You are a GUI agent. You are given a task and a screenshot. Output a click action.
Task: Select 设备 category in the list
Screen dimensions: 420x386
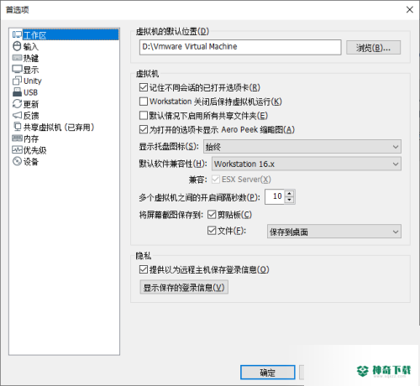pos(25,161)
